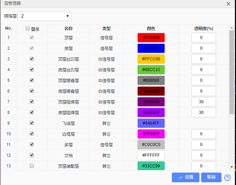Click the help question mark icon

coord(227,177)
